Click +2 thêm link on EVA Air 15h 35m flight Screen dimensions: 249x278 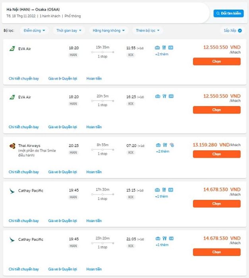(x=162, y=54)
